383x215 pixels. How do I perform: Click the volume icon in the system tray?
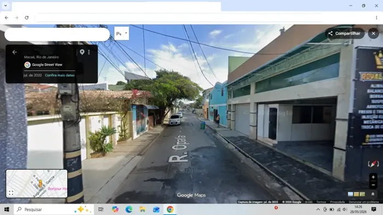(345, 210)
